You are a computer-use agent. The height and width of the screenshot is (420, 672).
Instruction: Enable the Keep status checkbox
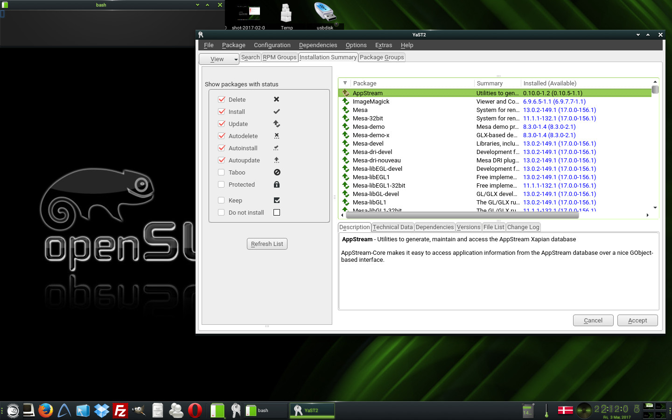222,200
